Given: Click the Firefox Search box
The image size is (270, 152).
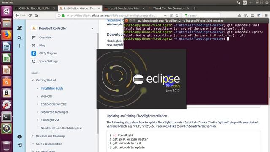Looking at the screenshot, I should [201, 16].
